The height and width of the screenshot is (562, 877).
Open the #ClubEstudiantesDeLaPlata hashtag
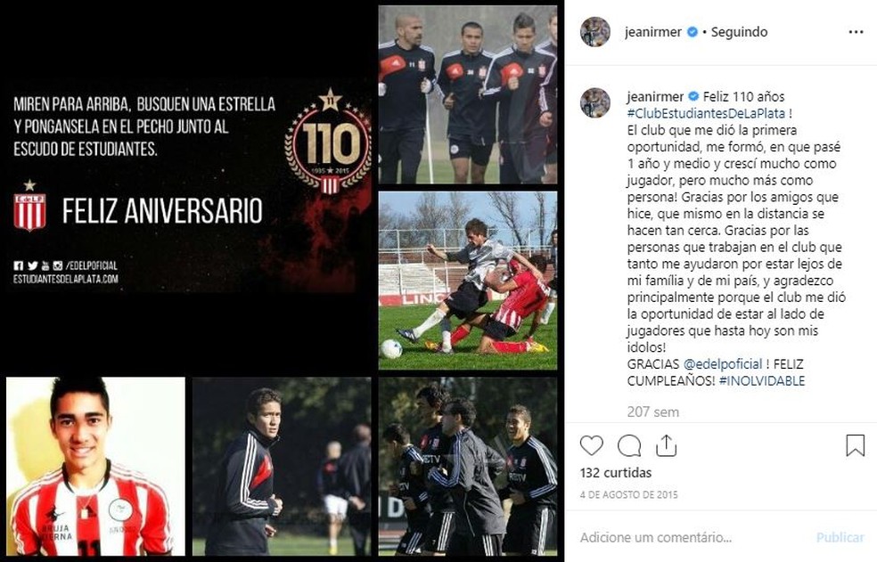tap(706, 113)
